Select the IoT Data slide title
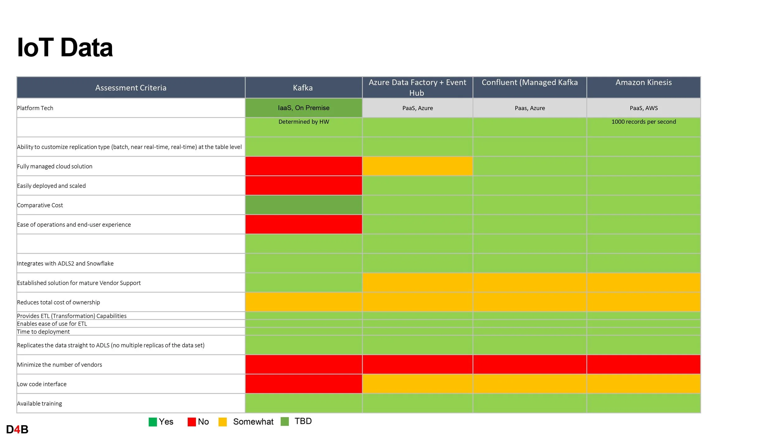The image size is (778, 437). tap(65, 47)
